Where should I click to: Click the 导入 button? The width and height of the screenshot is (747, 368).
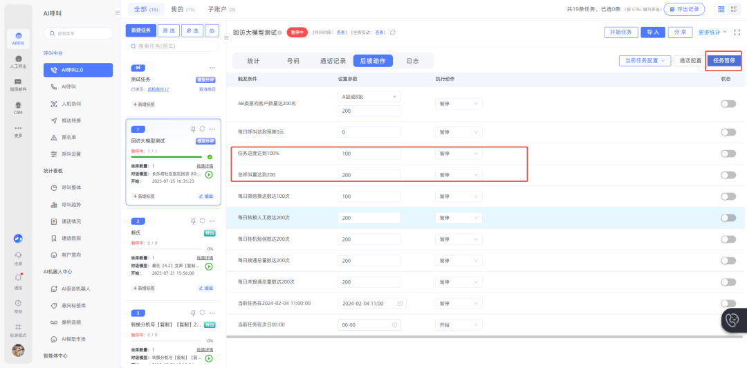653,33
